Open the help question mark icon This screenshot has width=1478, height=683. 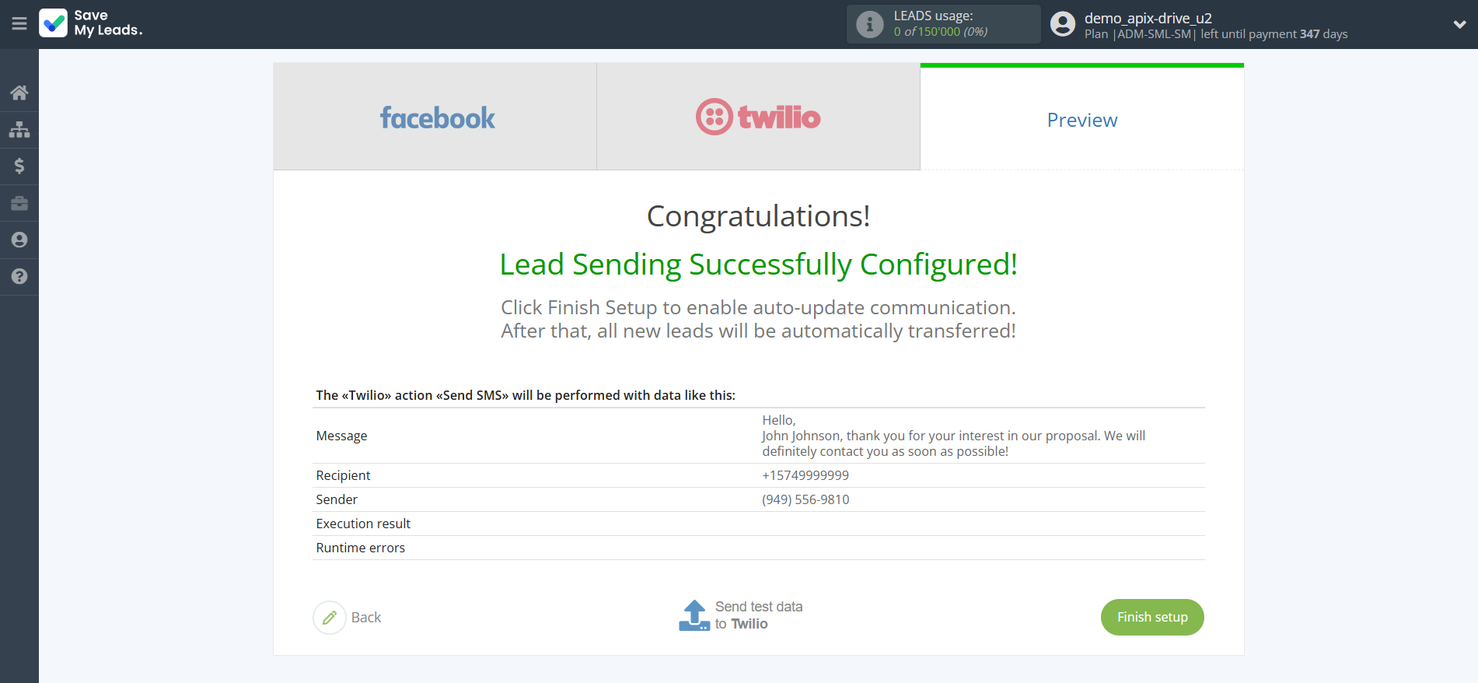19,276
